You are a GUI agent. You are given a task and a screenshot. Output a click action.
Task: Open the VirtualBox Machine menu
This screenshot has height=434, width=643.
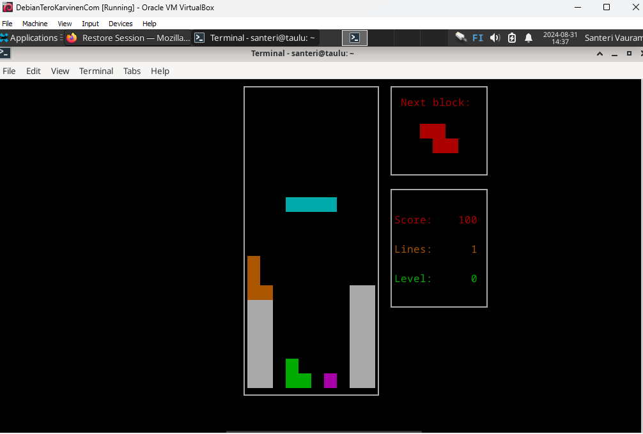pos(35,24)
